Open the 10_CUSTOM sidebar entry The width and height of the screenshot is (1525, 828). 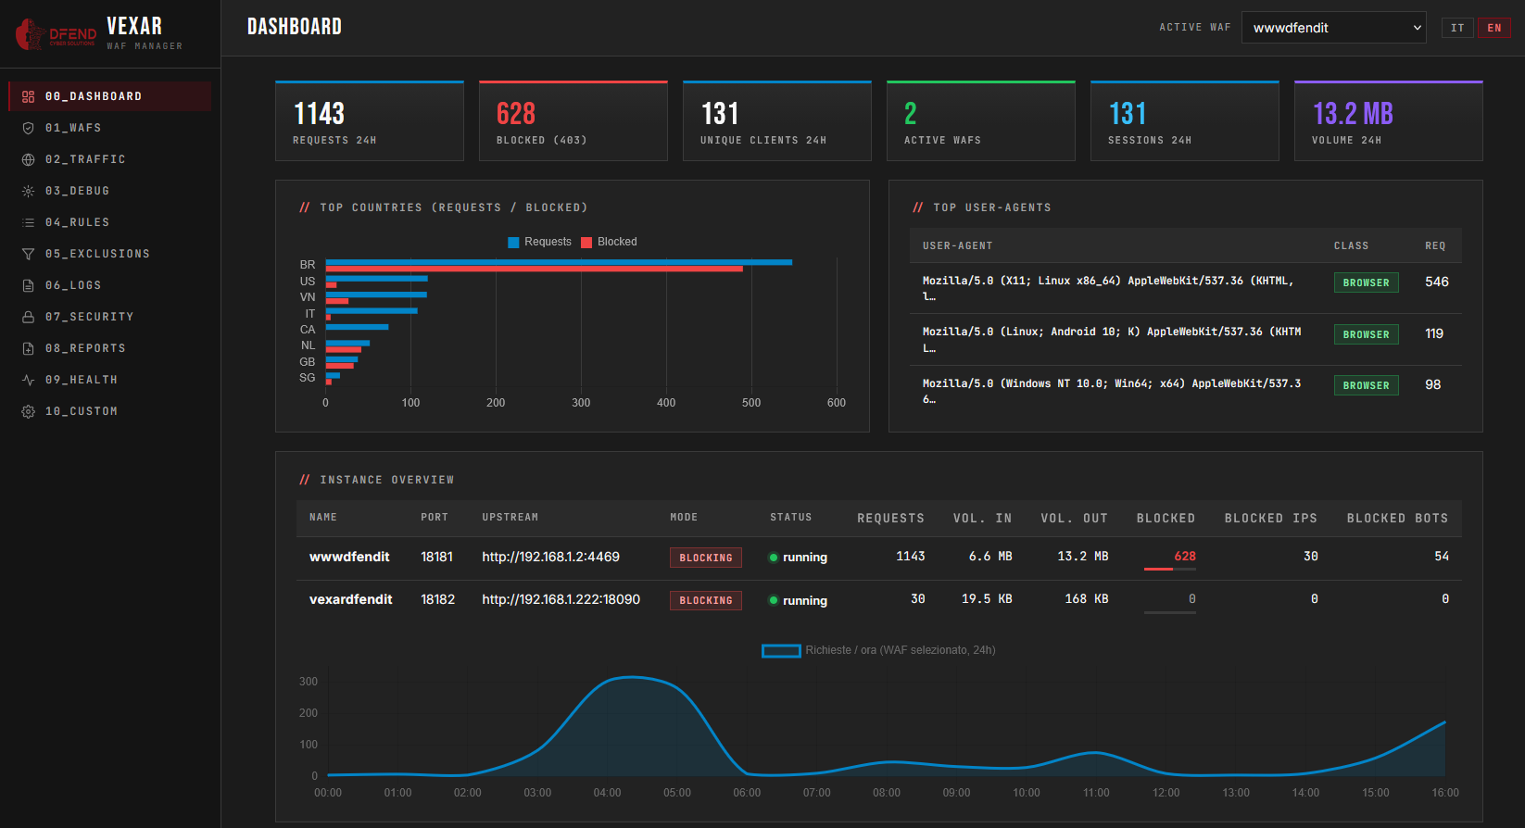[109, 411]
